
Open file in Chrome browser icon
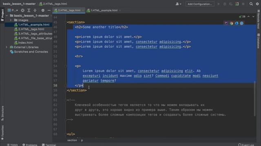231,24
